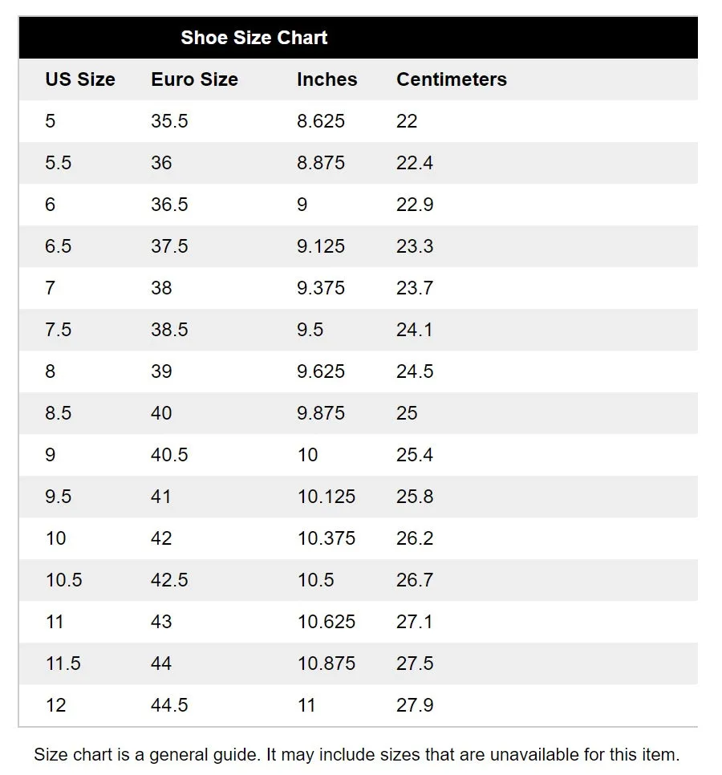Select the US Size column header
Screen dimensions: 722x775
[80, 79]
